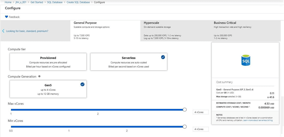The height and width of the screenshot is (137, 284).
Task: Open Learn more about serverless billing link
Action: 258,120
